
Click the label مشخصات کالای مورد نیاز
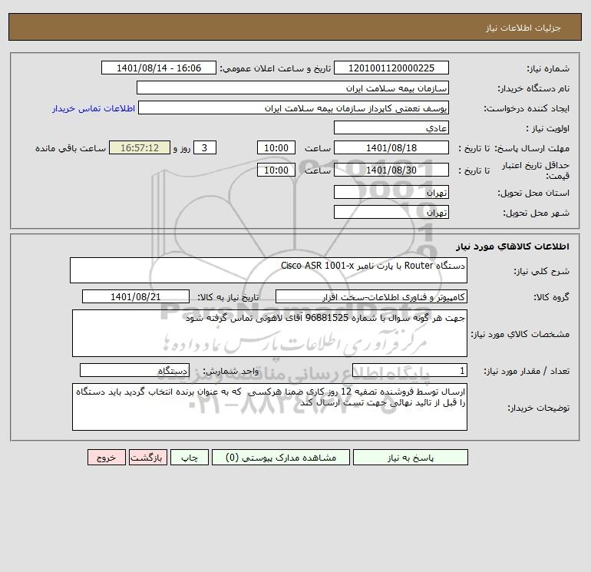[x=520, y=334]
